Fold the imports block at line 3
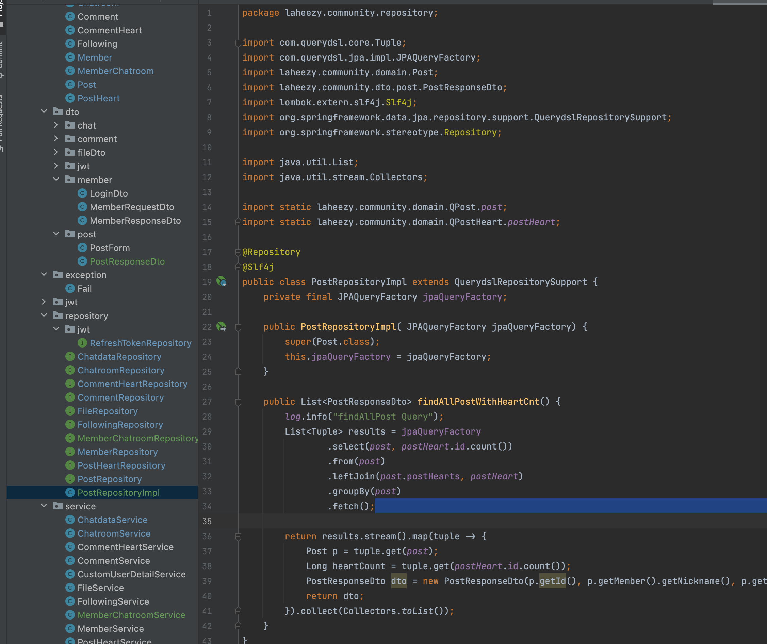 point(238,43)
